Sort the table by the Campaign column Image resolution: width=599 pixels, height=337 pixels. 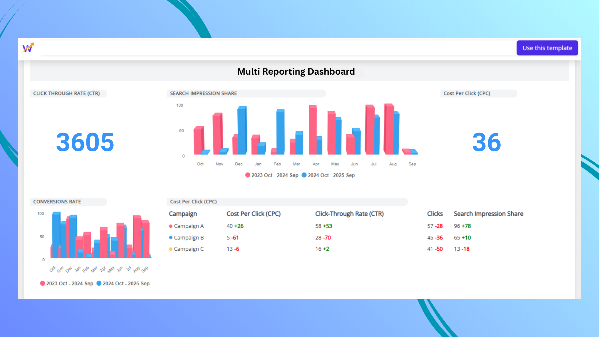click(183, 213)
